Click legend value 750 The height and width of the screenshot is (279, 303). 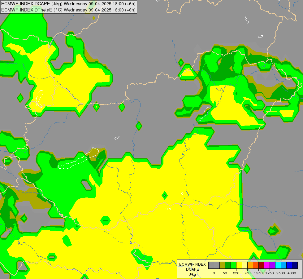247,273
